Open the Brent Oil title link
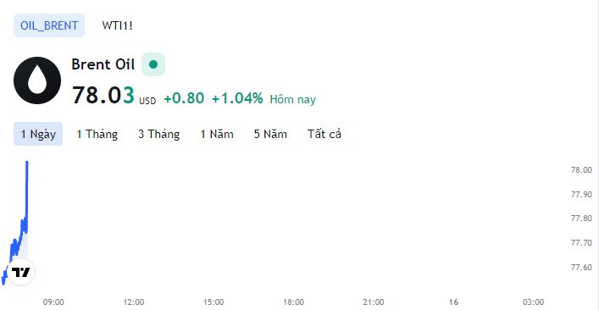 click(x=103, y=64)
